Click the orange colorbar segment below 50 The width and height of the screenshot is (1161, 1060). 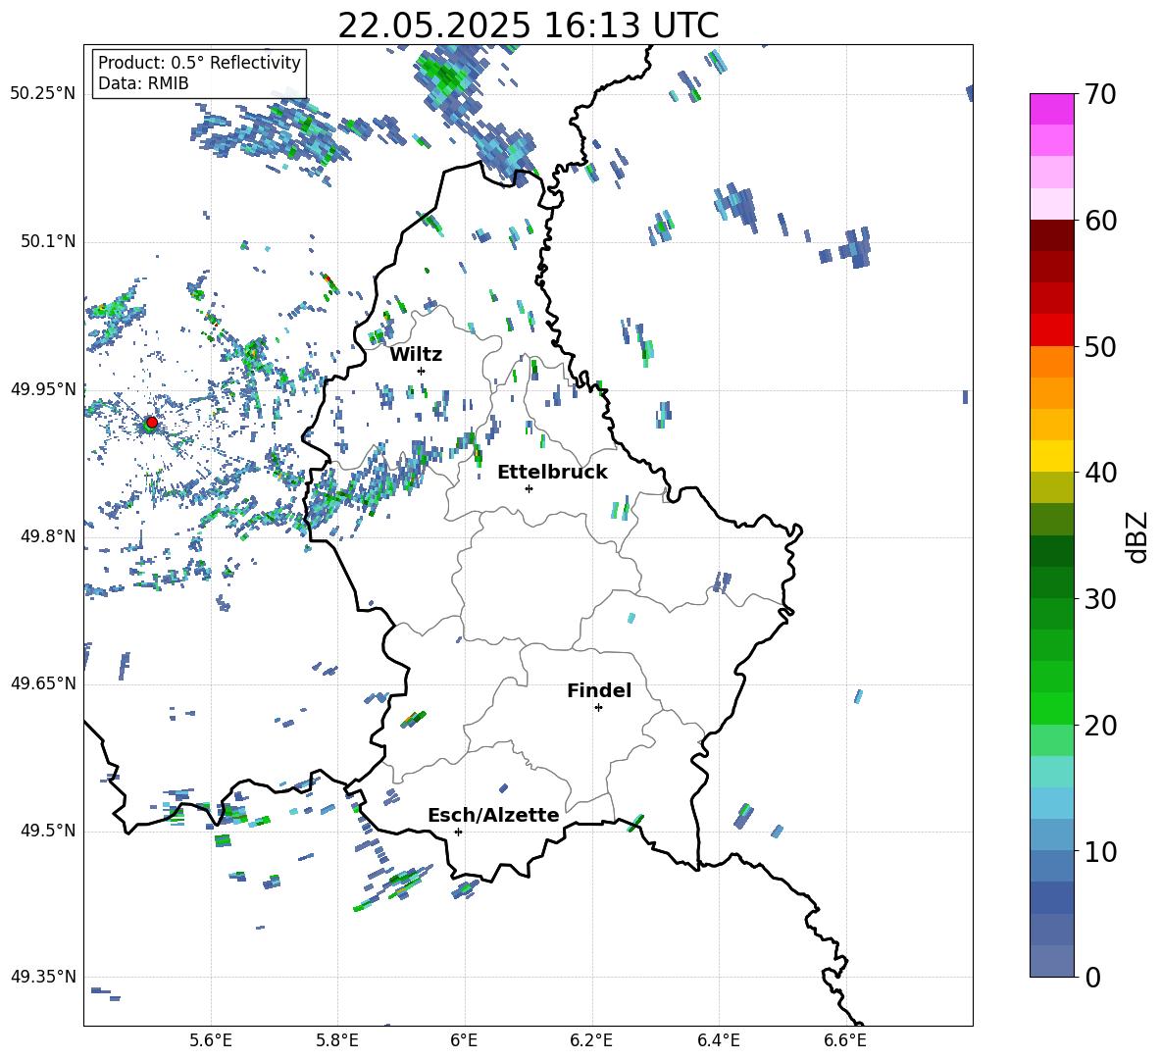[1051, 362]
